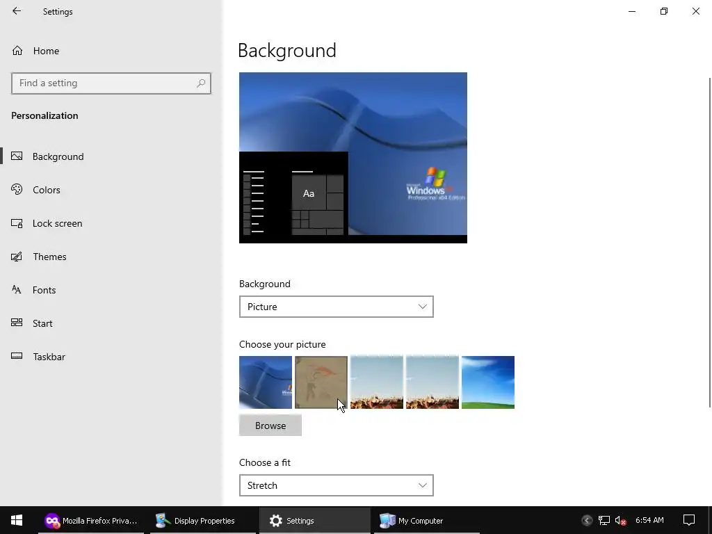712x534 pixels.
Task: Choose the Bliss green hill wallpaper thumbnail
Action: click(488, 382)
